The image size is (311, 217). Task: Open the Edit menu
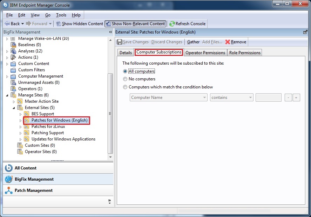click(22, 15)
